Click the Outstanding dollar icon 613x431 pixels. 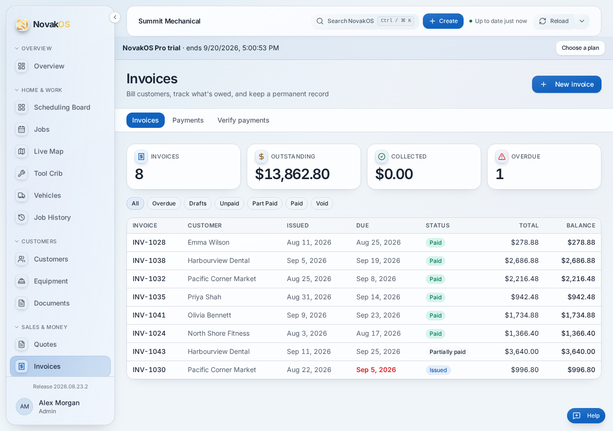pyautogui.click(x=261, y=157)
